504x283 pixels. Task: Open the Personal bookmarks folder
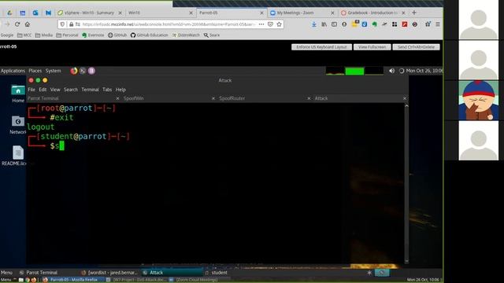tap(67, 35)
